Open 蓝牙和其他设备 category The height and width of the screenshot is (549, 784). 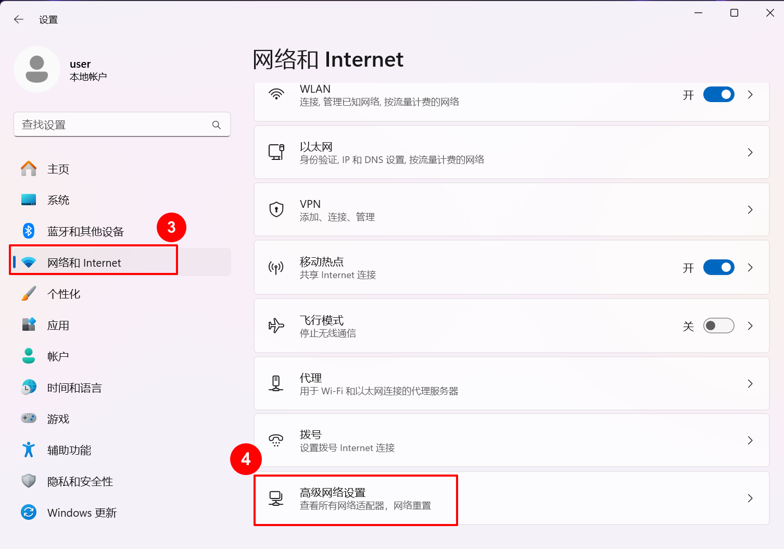[122, 231]
